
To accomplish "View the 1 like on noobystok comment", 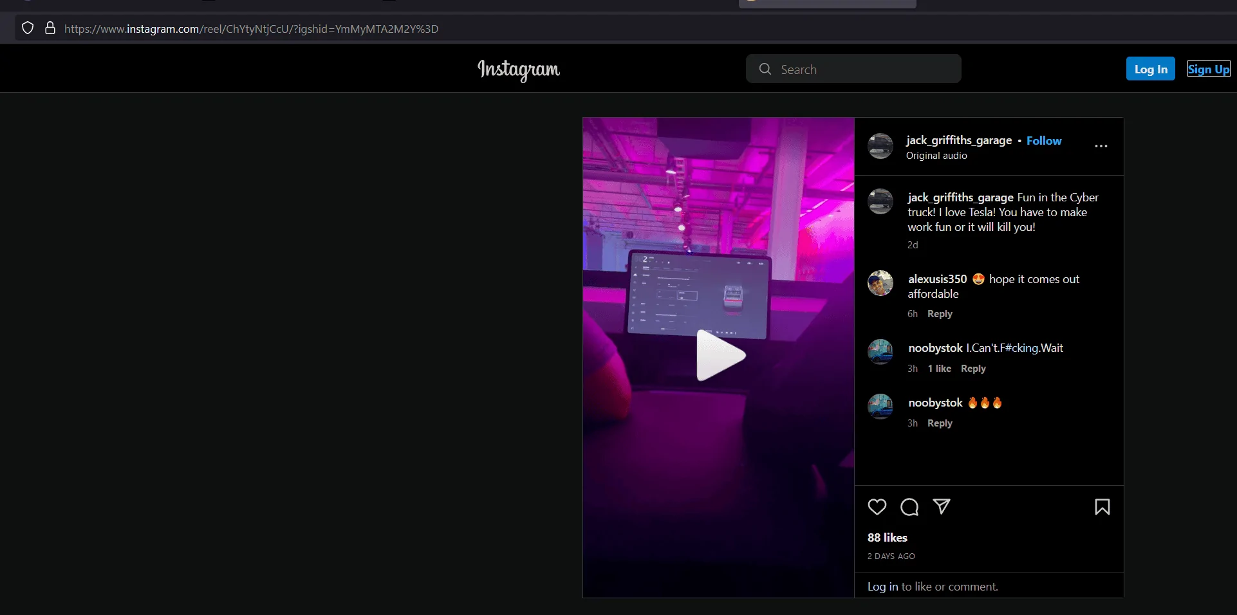I will coord(939,369).
